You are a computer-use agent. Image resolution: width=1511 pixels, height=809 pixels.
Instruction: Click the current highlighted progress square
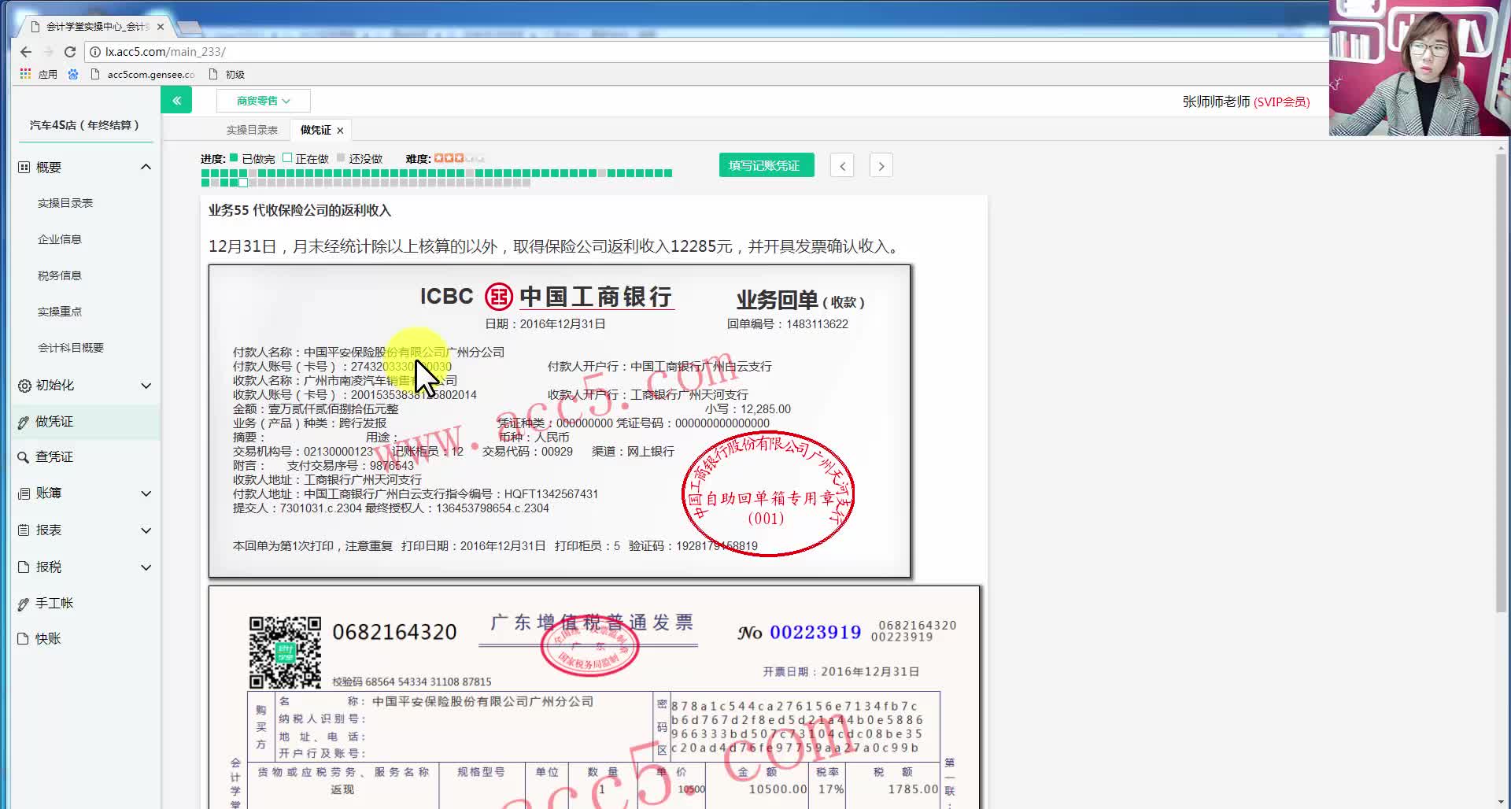coord(243,183)
